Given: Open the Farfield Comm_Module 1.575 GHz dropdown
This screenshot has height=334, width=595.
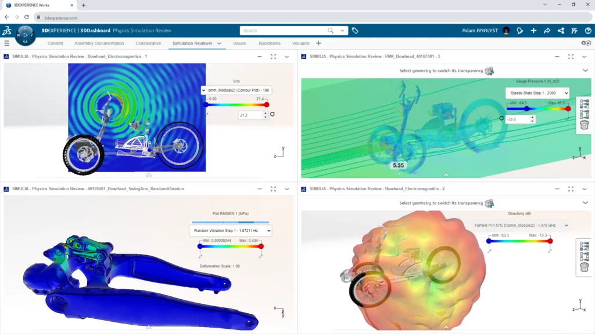Looking at the screenshot, I should (520, 226).
